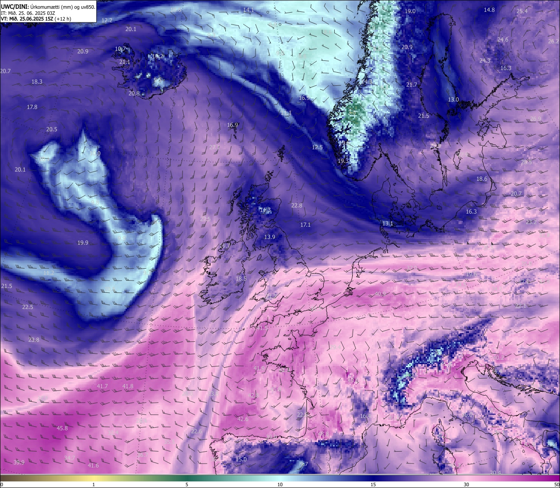Click the 18.6 value label
560x488 pixels.
[482, 179]
